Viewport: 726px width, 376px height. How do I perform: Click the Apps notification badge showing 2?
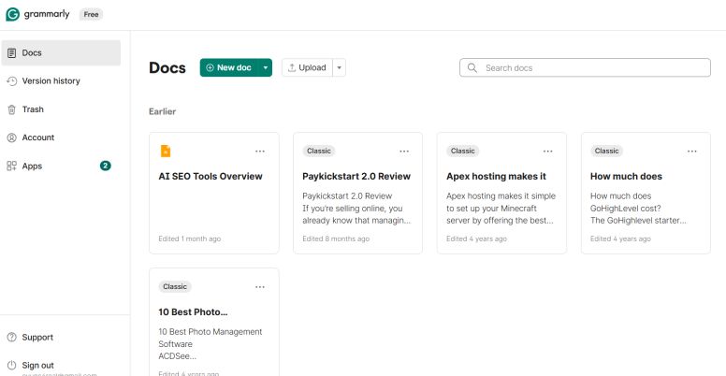[106, 166]
